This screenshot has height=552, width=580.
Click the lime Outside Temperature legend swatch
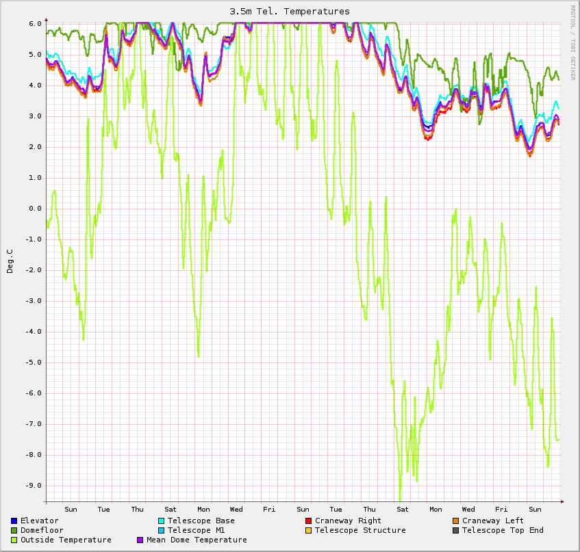[14, 540]
